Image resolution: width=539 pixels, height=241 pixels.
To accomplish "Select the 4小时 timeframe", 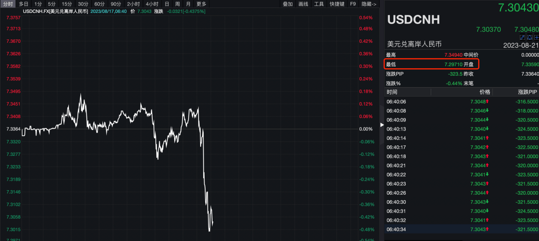I will [x=152, y=3].
